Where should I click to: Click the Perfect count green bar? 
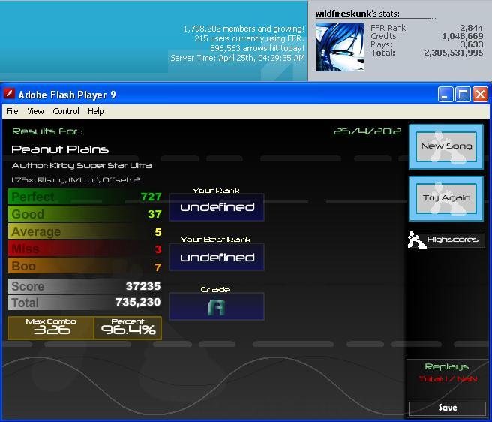click(x=85, y=197)
